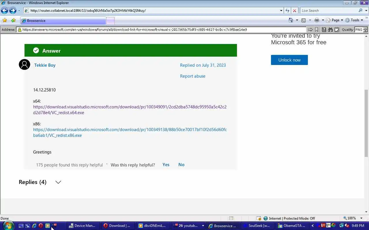Click the Print icon
This screenshot has width=369, height=230.
click(x=317, y=20)
